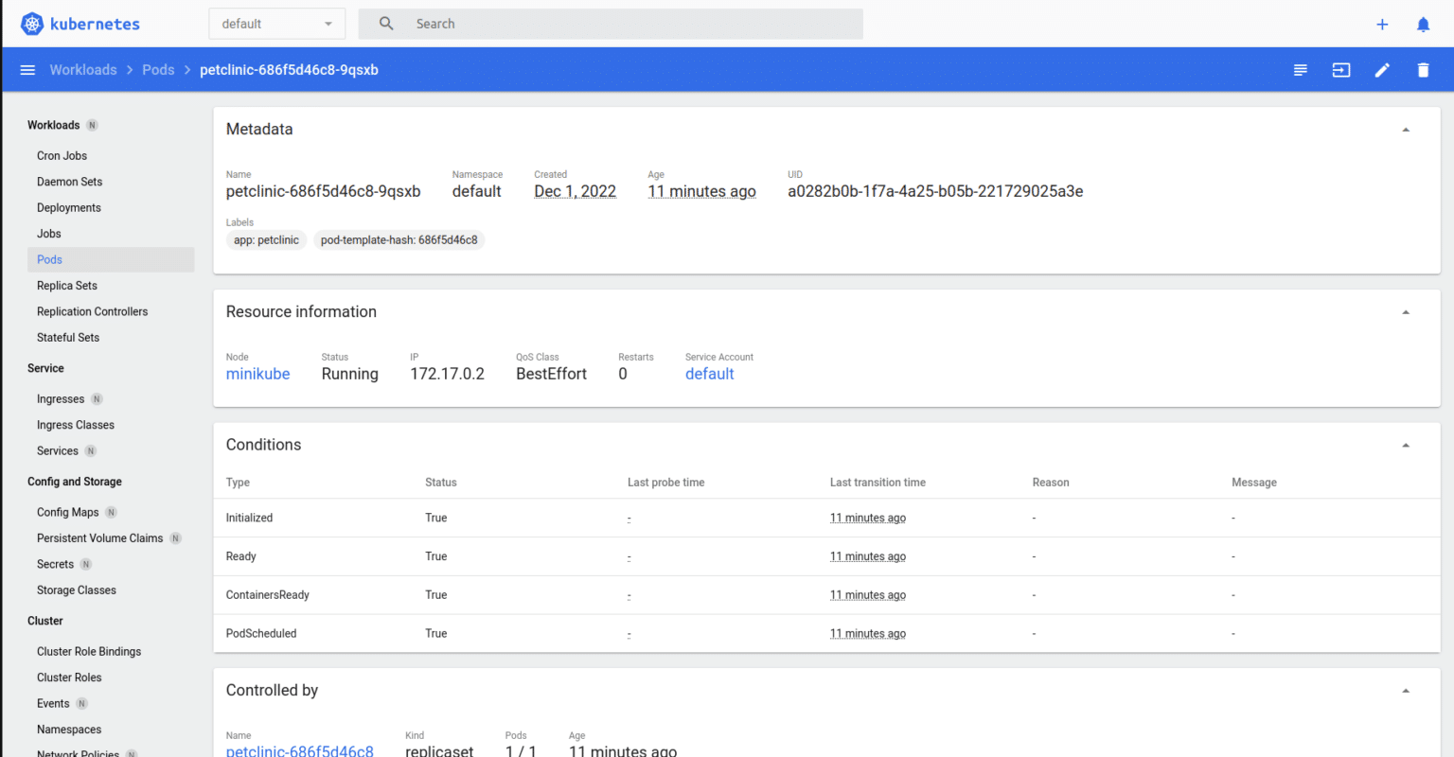Viewport: 1454px width, 757px height.
Task: Click the Kubernetes logo icon
Action: 32,24
